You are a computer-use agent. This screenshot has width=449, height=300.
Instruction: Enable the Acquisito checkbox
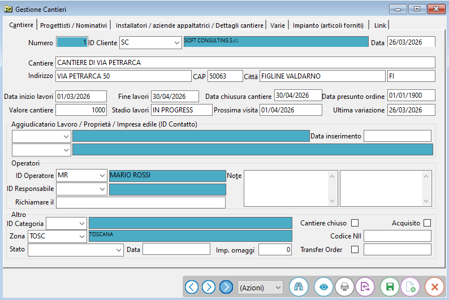(x=428, y=223)
